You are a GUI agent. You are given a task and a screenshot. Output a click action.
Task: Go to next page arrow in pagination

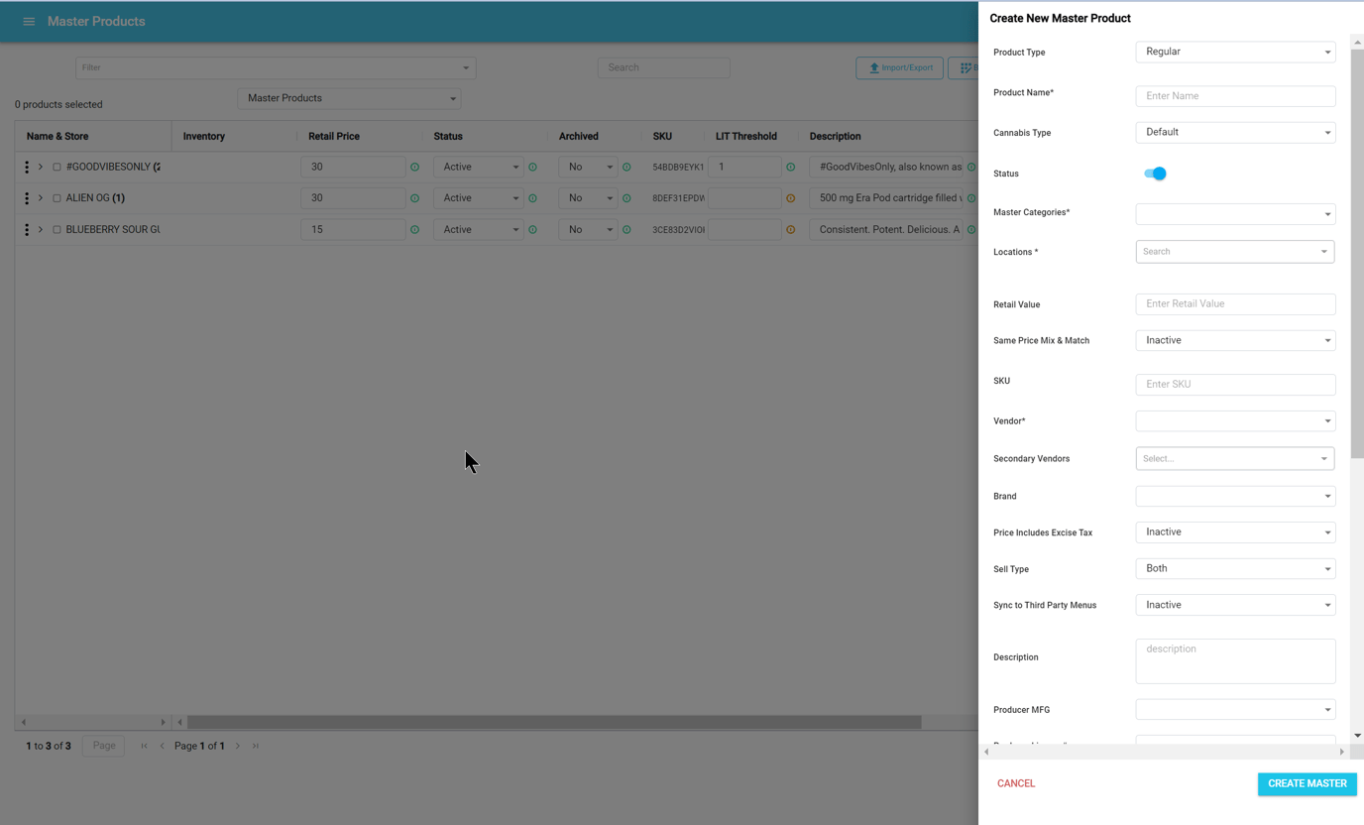click(x=238, y=746)
